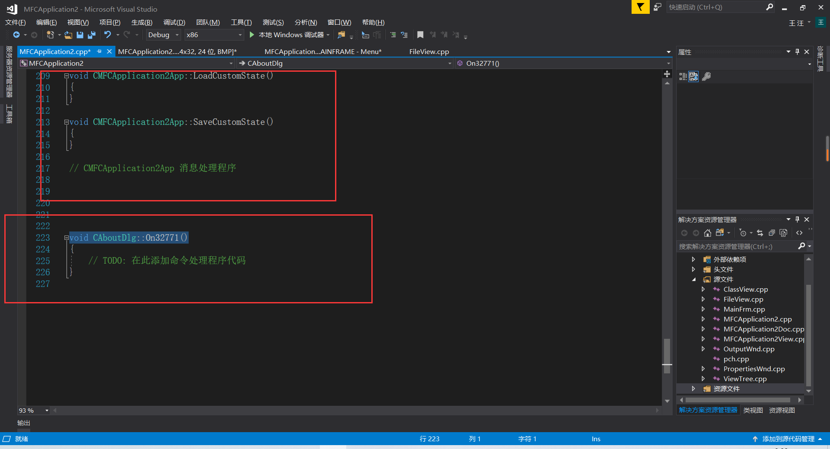Image resolution: width=830 pixels, height=449 pixels.
Task: Expand the 资源文件 folder node
Action: click(x=693, y=388)
